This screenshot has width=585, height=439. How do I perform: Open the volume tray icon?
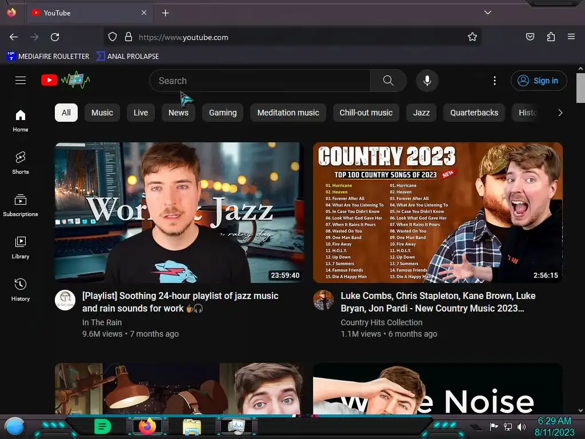pyautogui.click(x=522, y=426)
